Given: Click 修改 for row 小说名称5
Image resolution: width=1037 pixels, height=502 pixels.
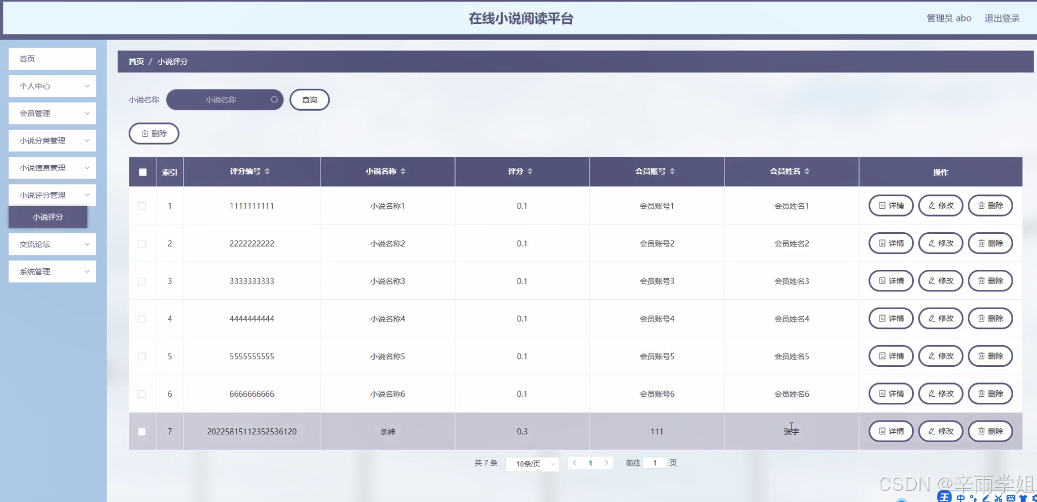Looking at the screenshot, I should click(x=941, y=356).
